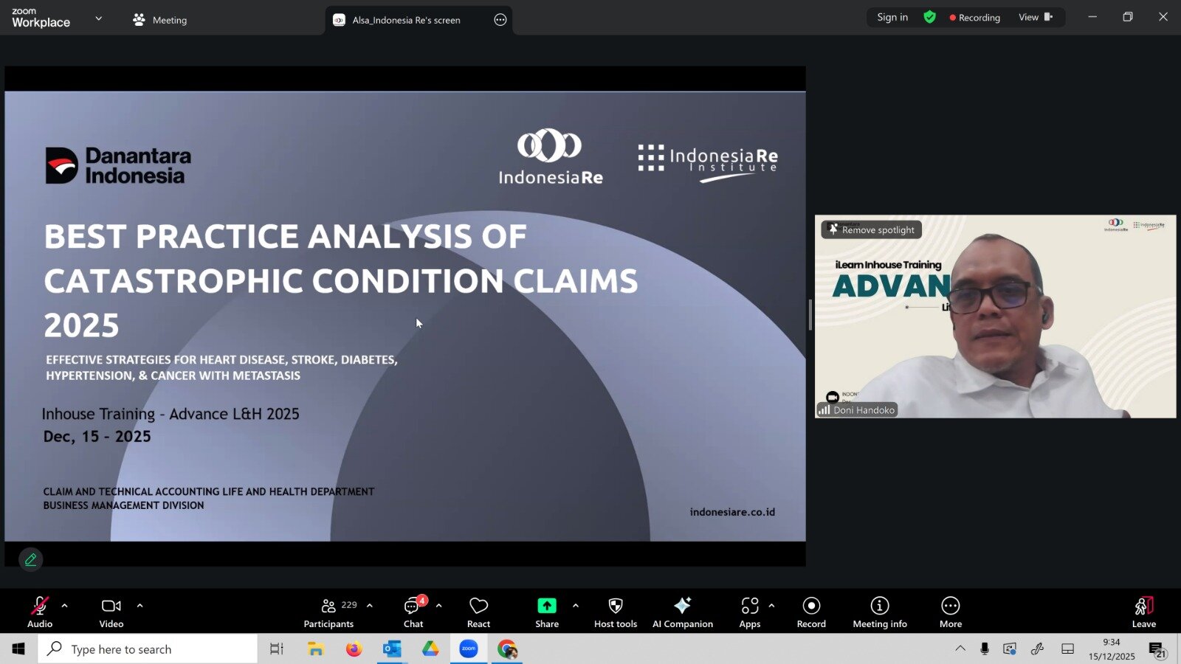Click the annotation pencil icon
The height and width of the screenshot is (664, 1181).
pos(30,560)
